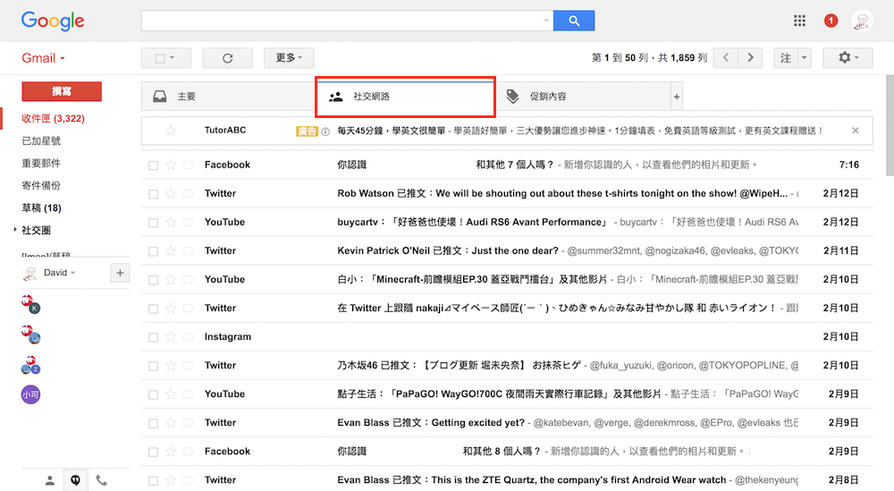894x491 pixels.
Task: Open the settings gear menu
Action: 848,58
